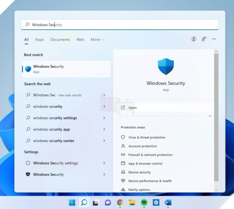Screen dimensions: 234x209
Task: Expand arrow for Windows Sec web results
Action: point(104,95)
